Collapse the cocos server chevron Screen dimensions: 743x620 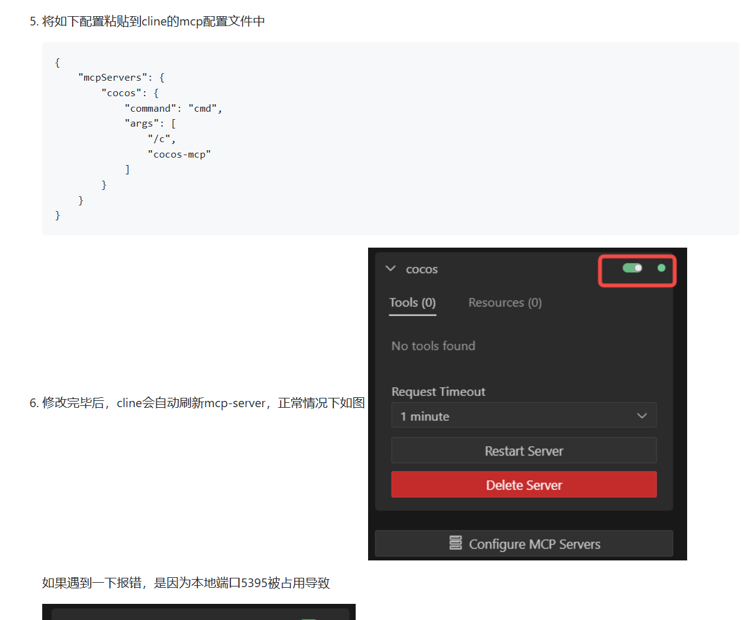(x=390, y=269)
